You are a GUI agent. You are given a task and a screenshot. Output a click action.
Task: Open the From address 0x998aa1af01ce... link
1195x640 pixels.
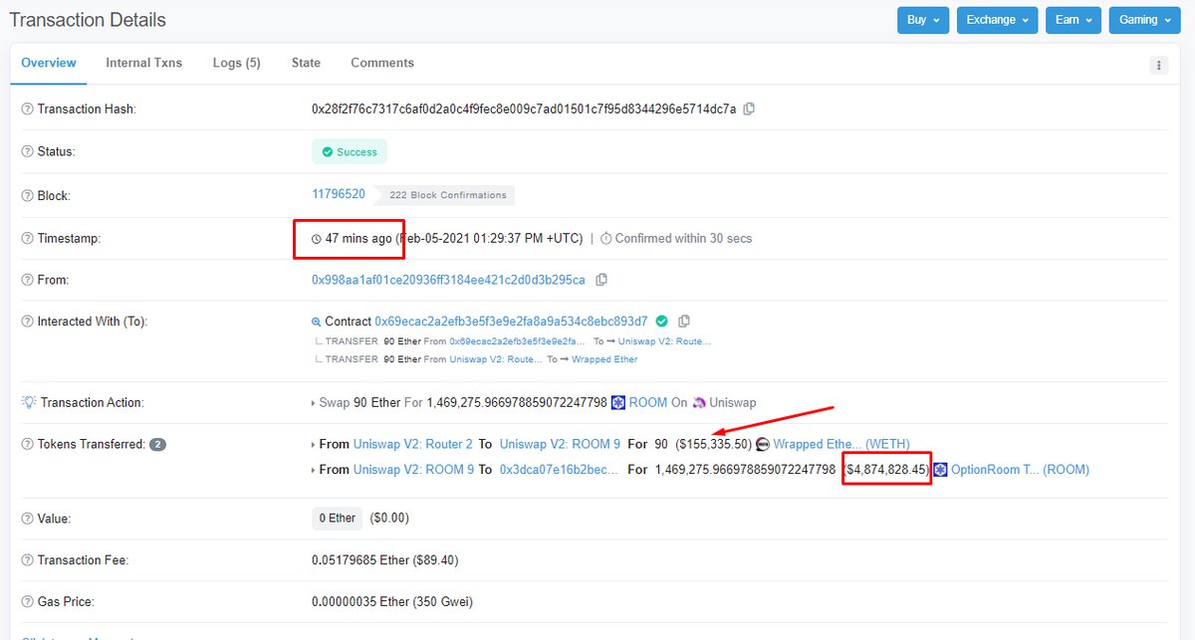[x=448, y=280]
